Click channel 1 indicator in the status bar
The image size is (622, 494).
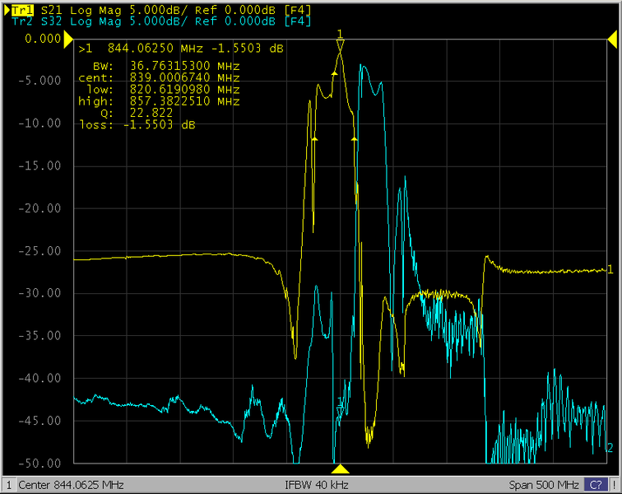click(8, 485)
